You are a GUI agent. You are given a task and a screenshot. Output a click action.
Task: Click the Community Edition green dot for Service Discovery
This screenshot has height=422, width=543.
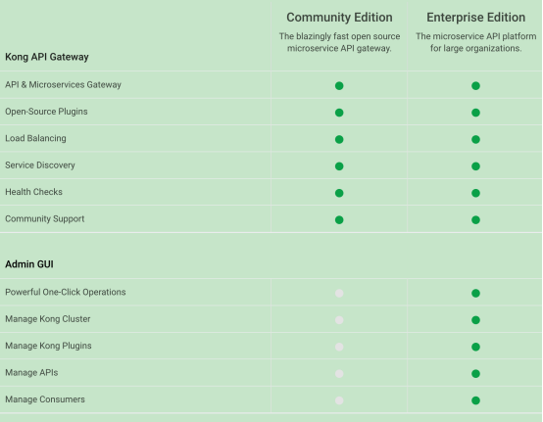339,166
